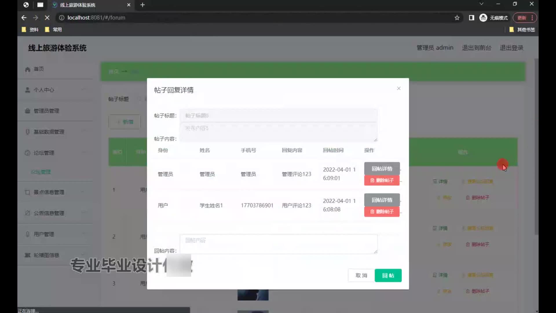The height and width of the screenshot is (313, 556).
Task: Submit reply with green 回帖 button
Action: point(388,275)
